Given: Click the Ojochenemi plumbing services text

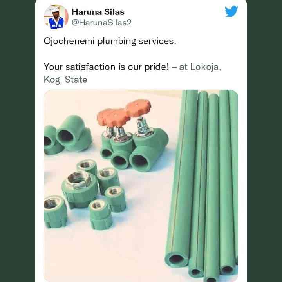Looking at the screenshot, I should pos(110,42).
